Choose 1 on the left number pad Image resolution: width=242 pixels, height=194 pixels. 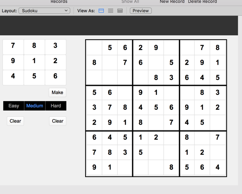pos(34,62)
